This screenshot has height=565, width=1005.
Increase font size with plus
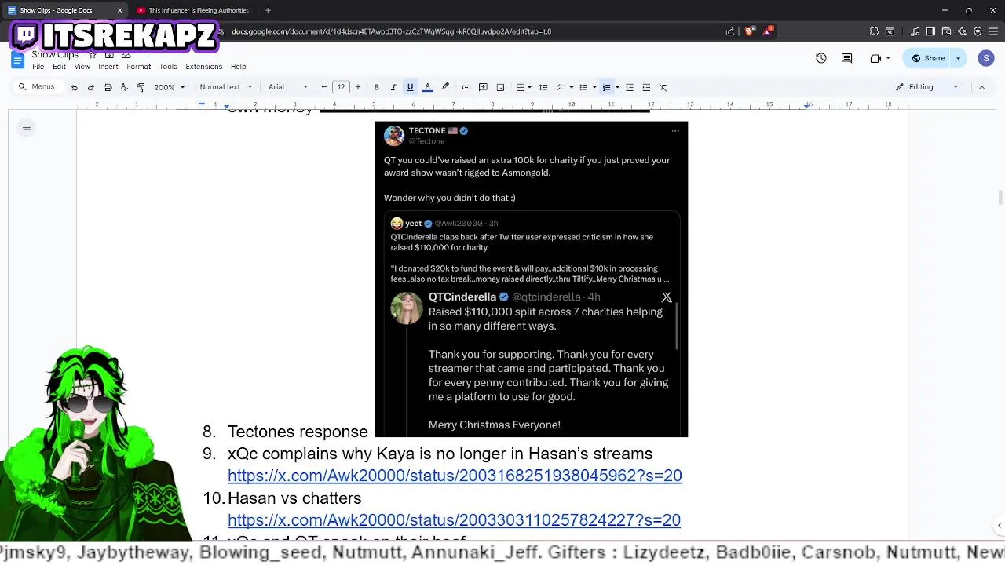[358, 87]
